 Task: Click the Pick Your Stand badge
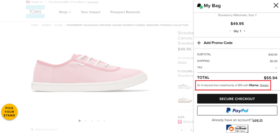[x=9, y=112]
